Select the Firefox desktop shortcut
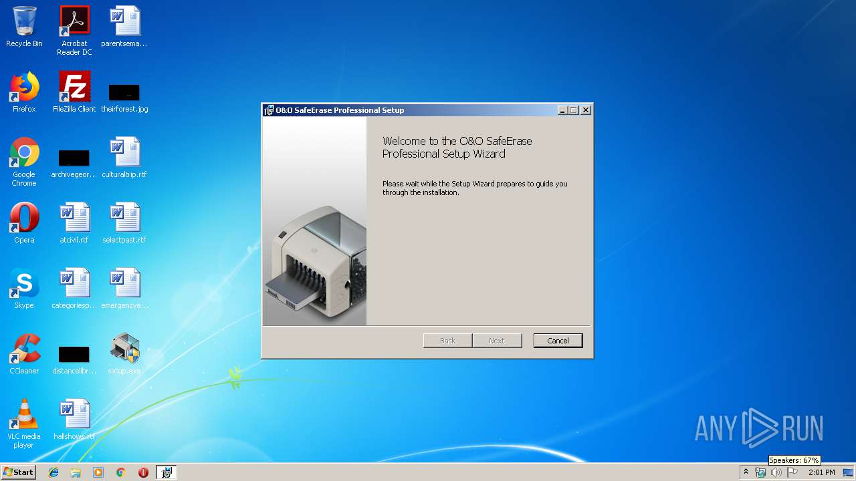This screenshot has width=856, height=481. 24,92
